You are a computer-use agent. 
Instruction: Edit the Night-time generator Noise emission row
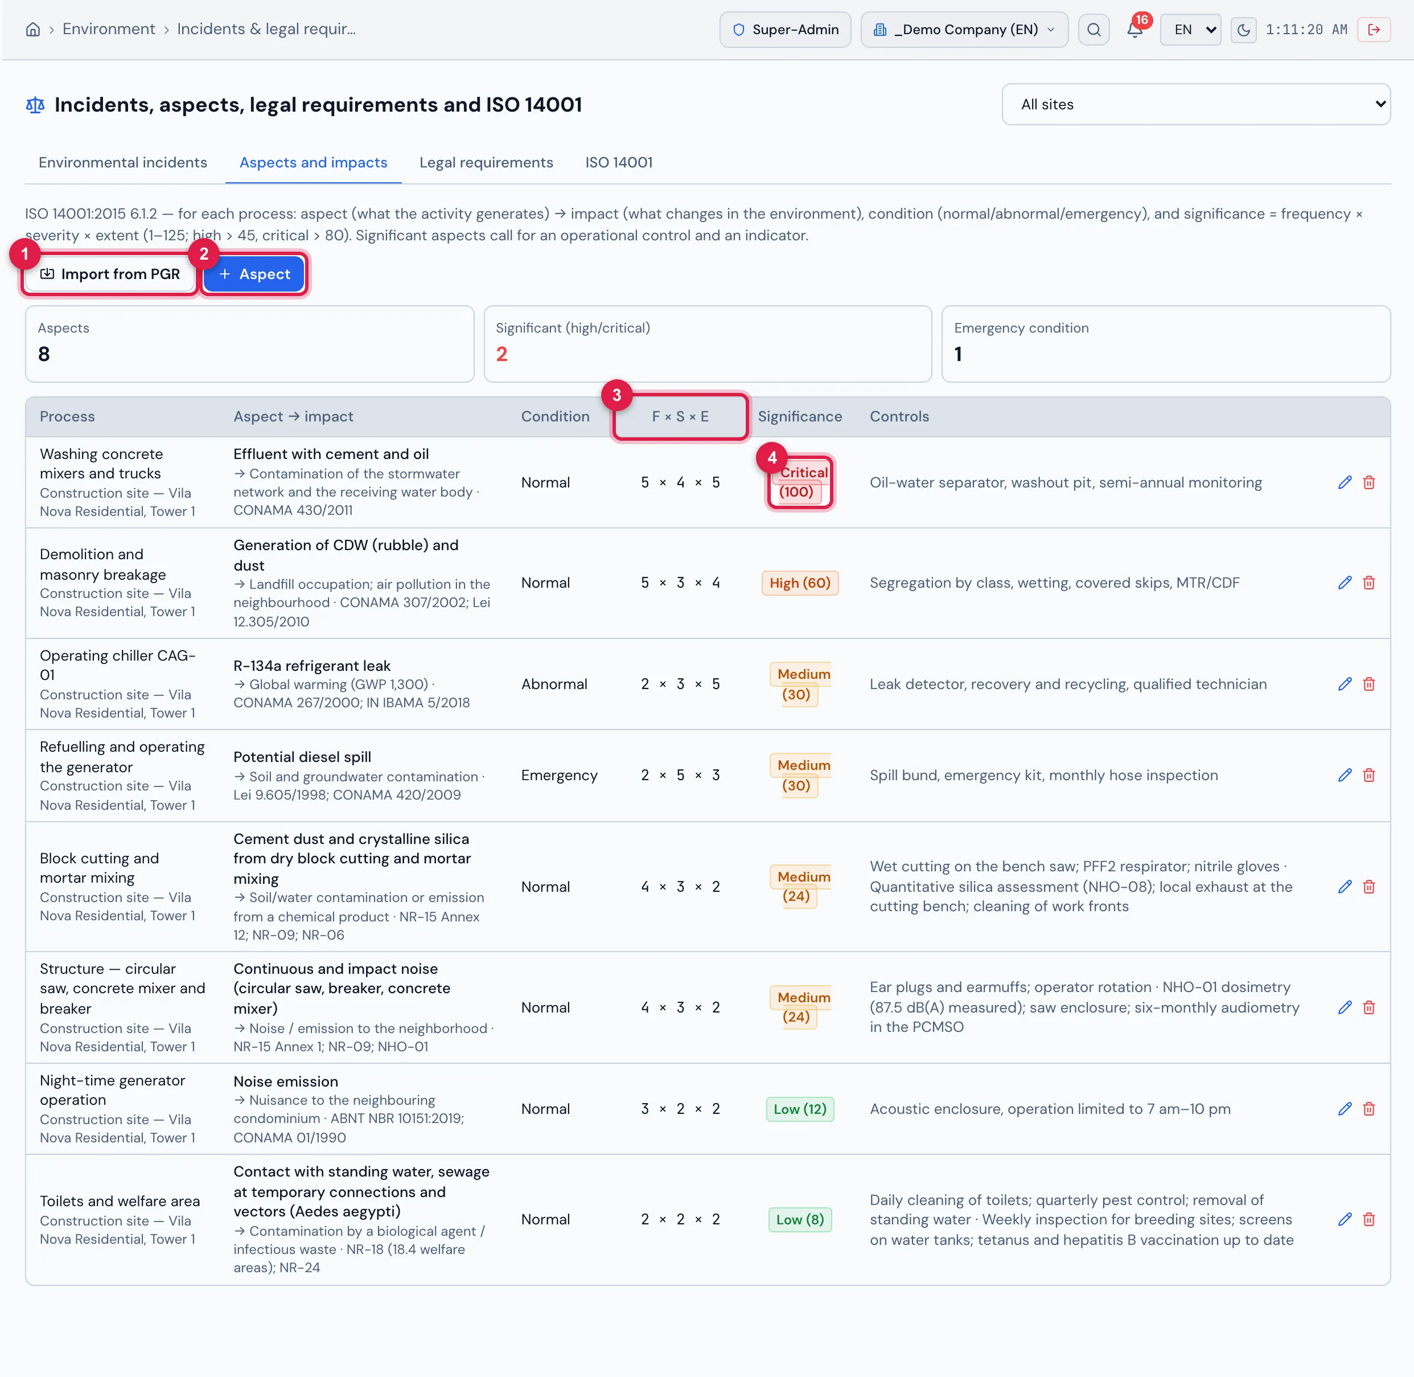(x=1345, y=1109)
